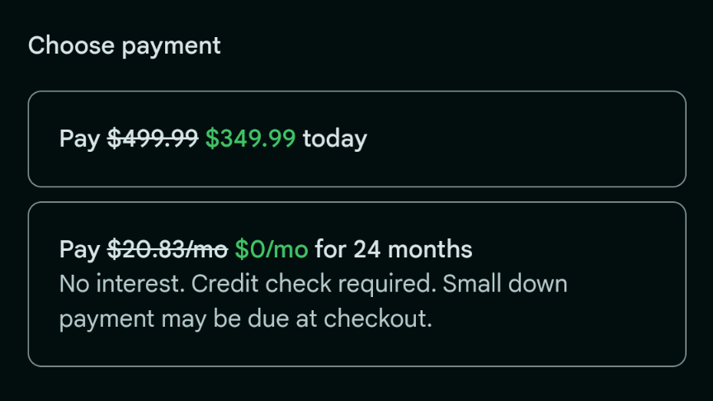Click the "No interest" note
713x401 pixels.
[122, 285]
